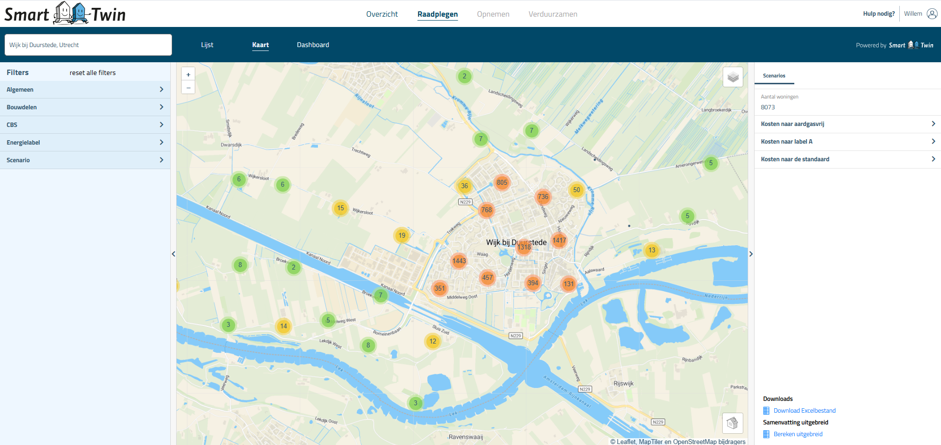Click the Bereken uitgebreid link
The width and height of the screenshot is (941, 445).
(798, 434)
